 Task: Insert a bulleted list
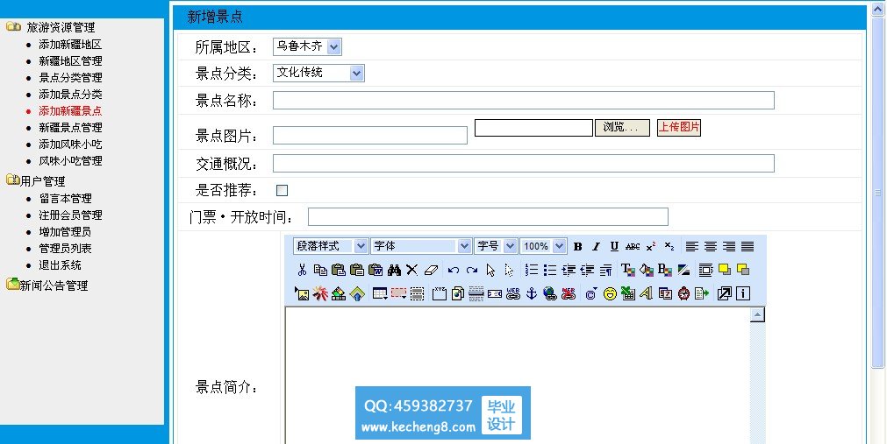(550, 270)
